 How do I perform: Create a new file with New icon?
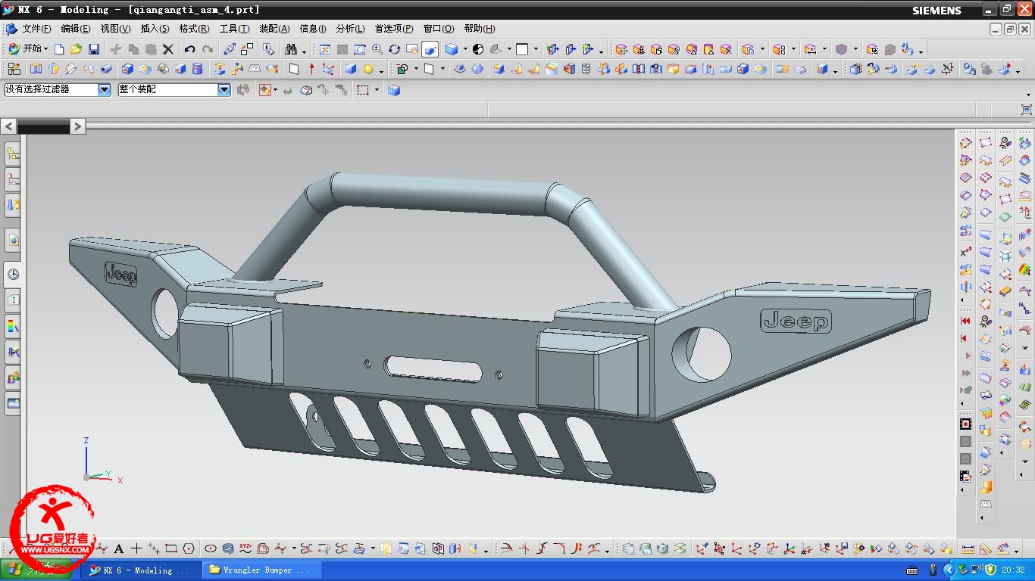coord(59,49)
